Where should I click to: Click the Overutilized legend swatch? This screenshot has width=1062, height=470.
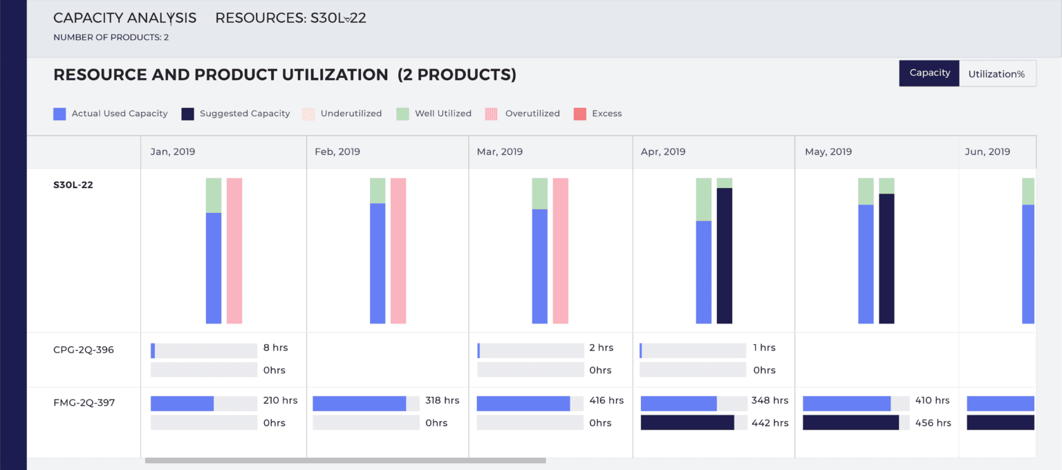(492, 113)
